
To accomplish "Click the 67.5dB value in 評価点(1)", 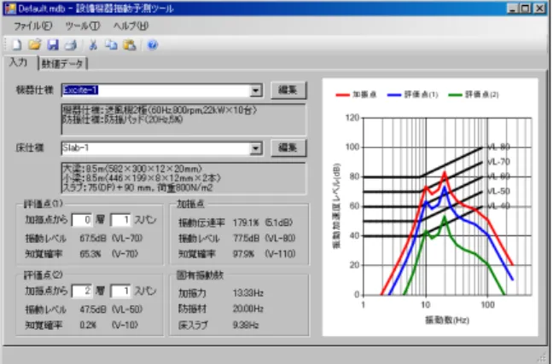I will [93, 238].
